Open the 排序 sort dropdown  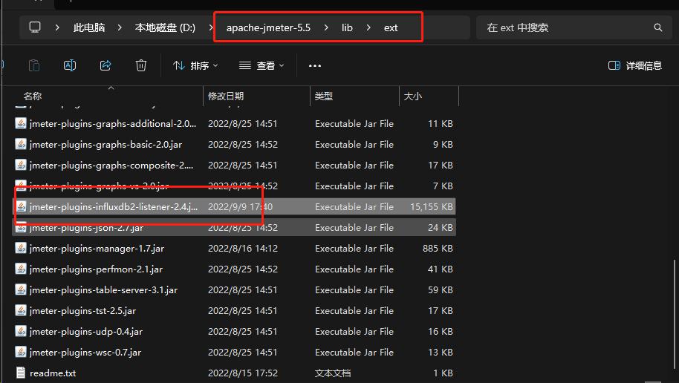[x=195, y=65]
